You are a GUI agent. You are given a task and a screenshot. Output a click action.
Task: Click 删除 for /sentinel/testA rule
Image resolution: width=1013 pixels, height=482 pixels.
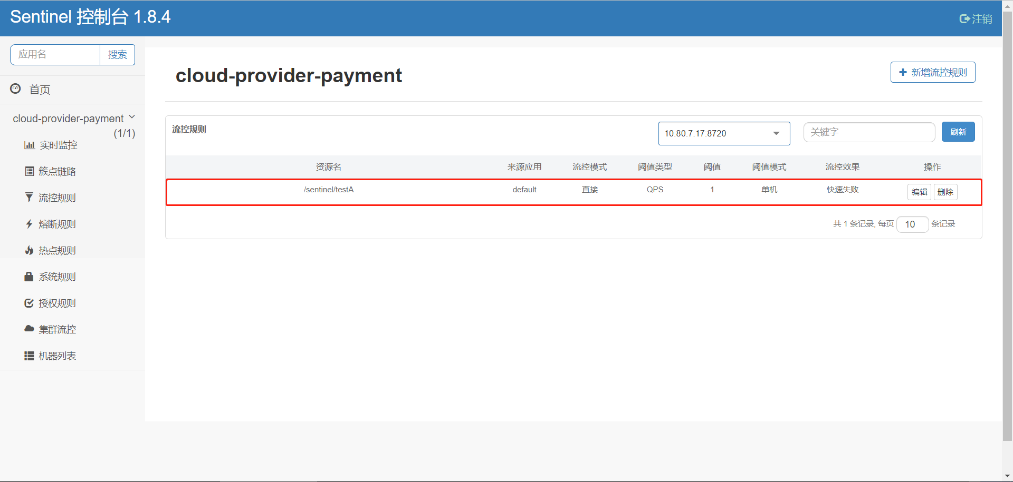945,192
